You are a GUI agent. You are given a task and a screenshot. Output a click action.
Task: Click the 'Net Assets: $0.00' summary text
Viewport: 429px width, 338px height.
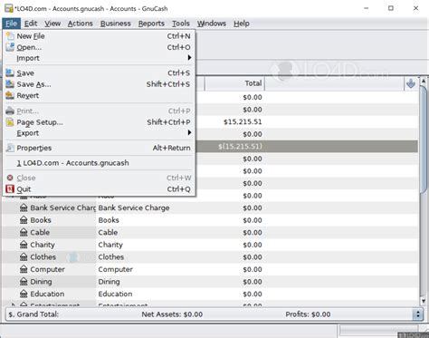tap(172, 314)
